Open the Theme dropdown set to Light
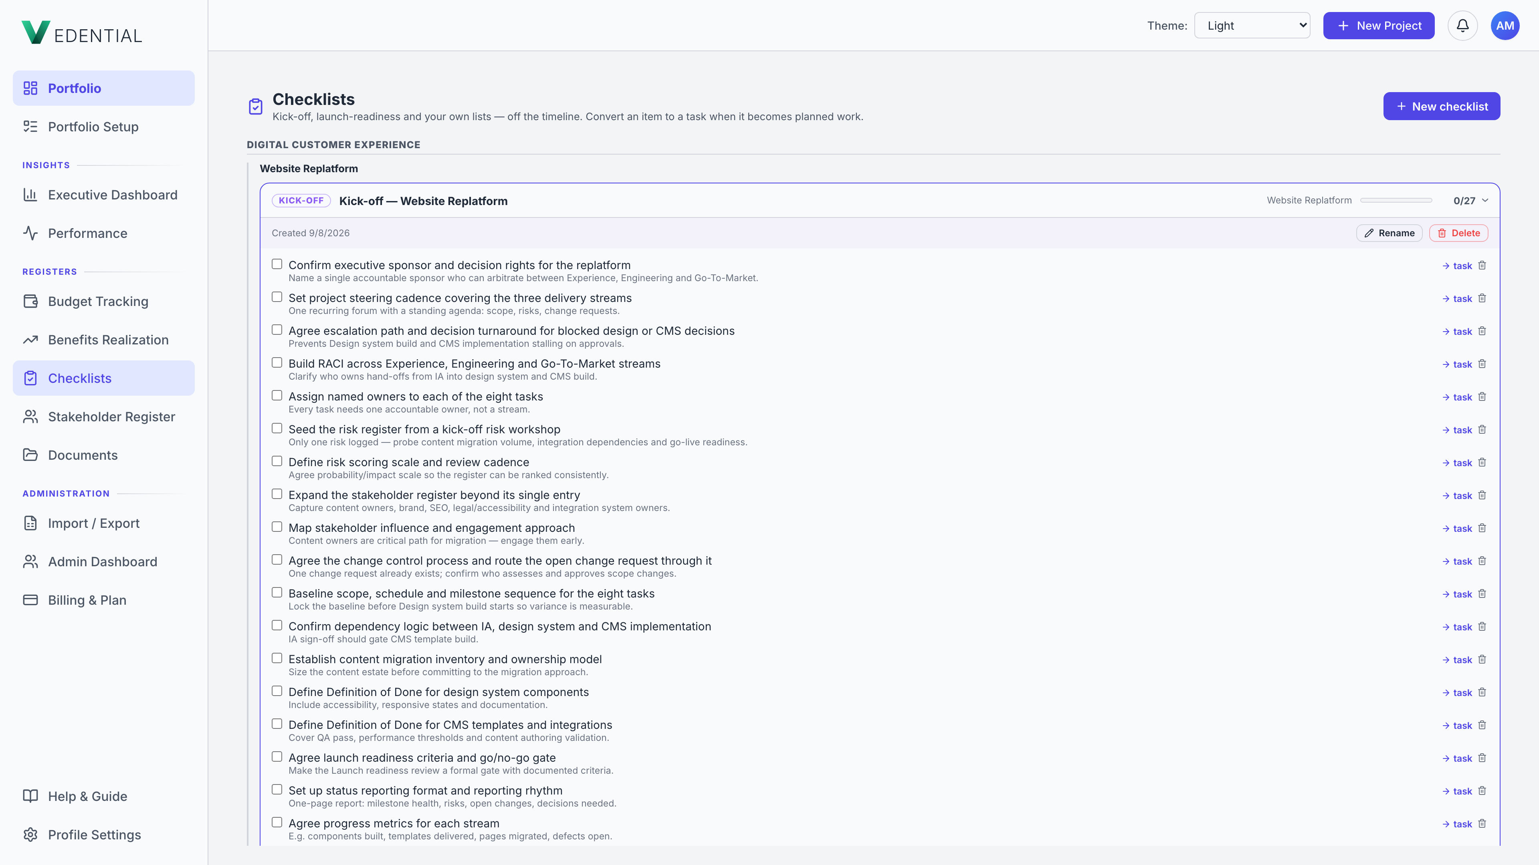Image resolution: width=1539 pixels, height=865 pixels. [1252, 26]
